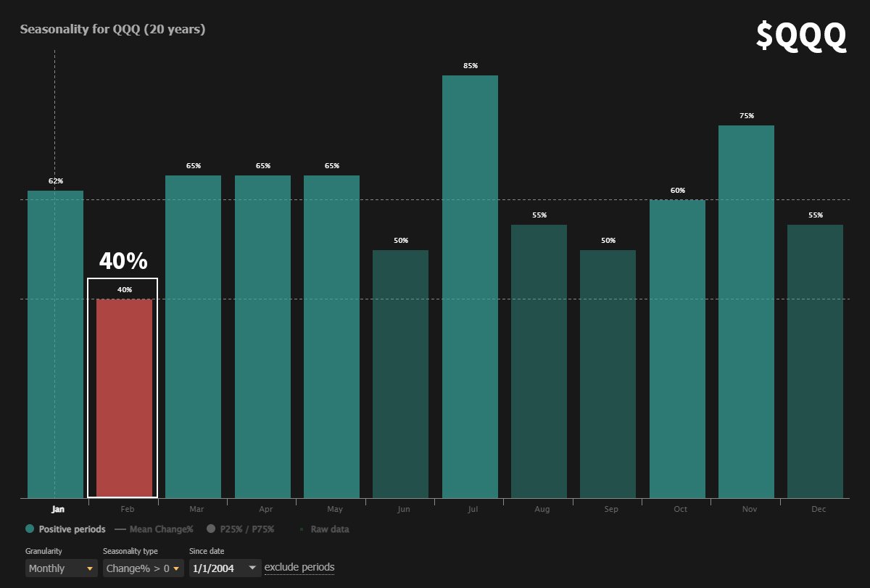Click the Aug axis label

pyautogui.click(x=542, y=509)
